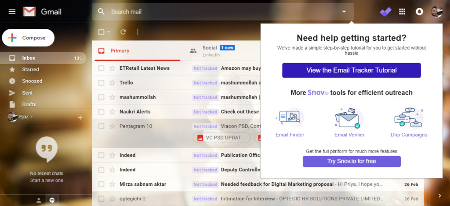Click into the Search mail field
Screen dimensions: 450x206
tap(224, 12)
